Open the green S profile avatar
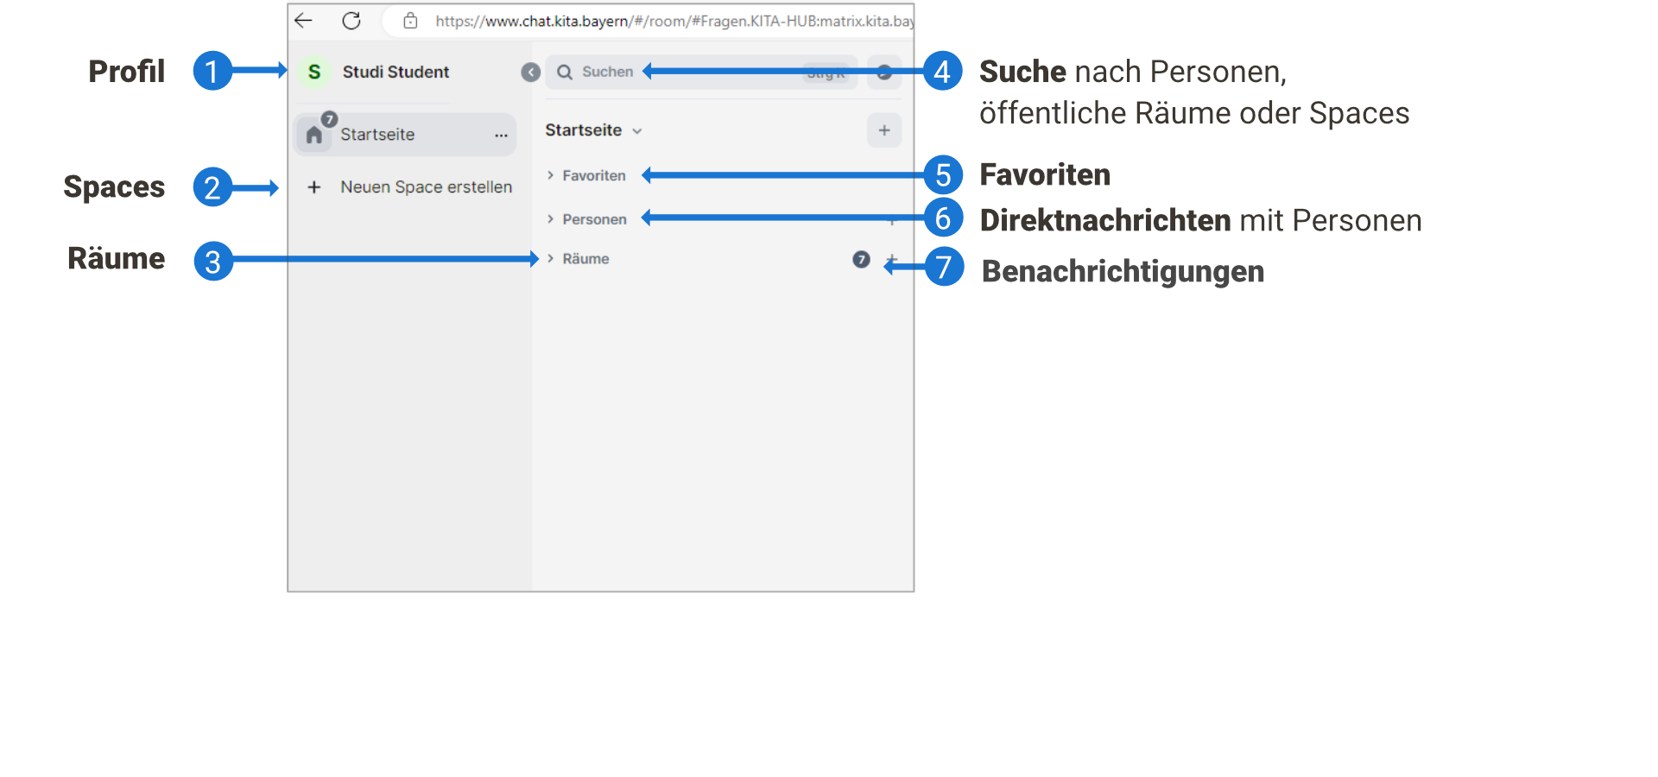1658x777 pixels. [314, 72]
